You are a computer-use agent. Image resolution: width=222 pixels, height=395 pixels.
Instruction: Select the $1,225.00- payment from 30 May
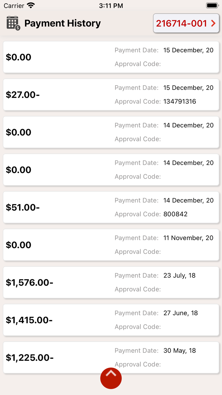pyautogui.click(x=111, y=358)
